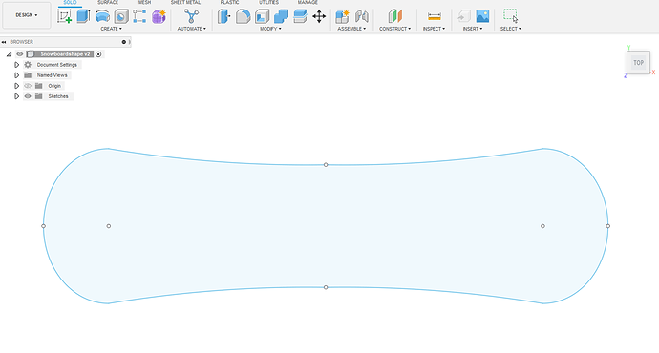The image size is (659, 353).
Task: Click the Document Settings gear icon
Action: (x=28, y=65)
